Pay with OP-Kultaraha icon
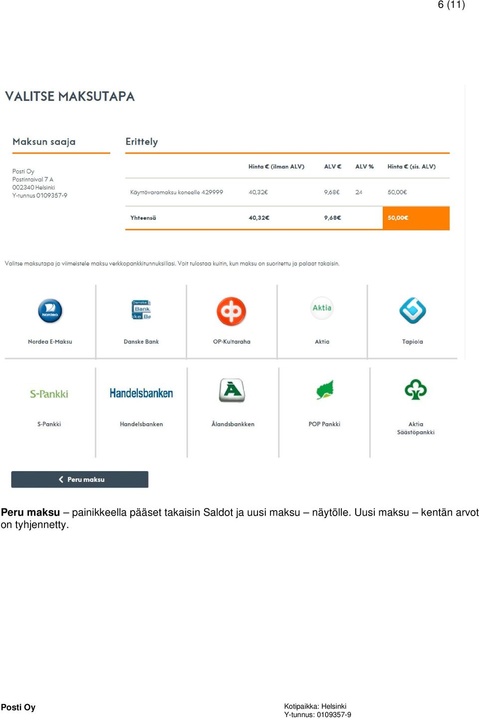479x719 pixels. [x=232, y=311]
